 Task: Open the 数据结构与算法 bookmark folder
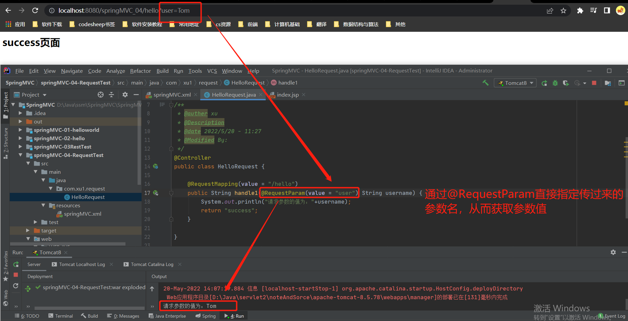[356, 24]
